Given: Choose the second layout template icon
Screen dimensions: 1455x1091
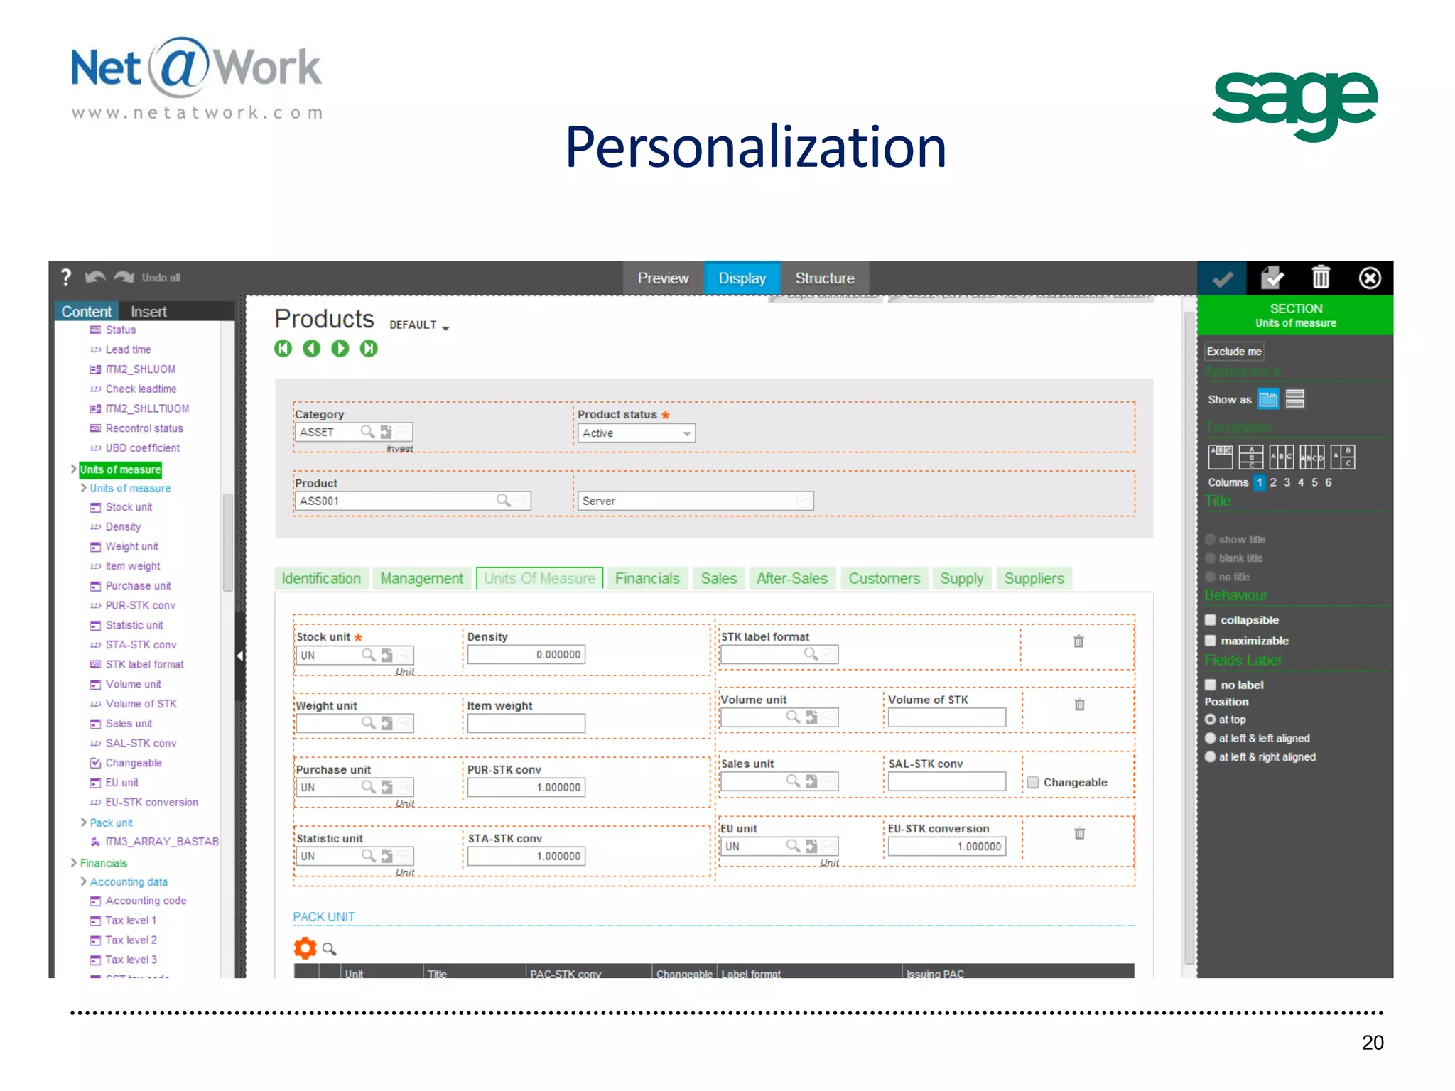Looking at the screenshot, I should pyautogui.click(x=1250, y=457).
